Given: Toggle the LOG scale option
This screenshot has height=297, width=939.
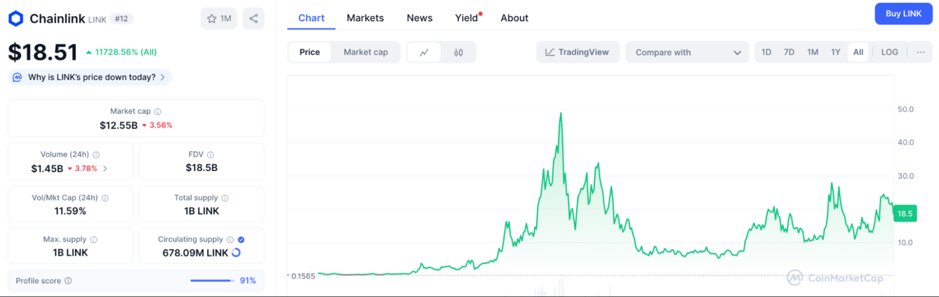Looking at the screenshot, I should 889,52.
